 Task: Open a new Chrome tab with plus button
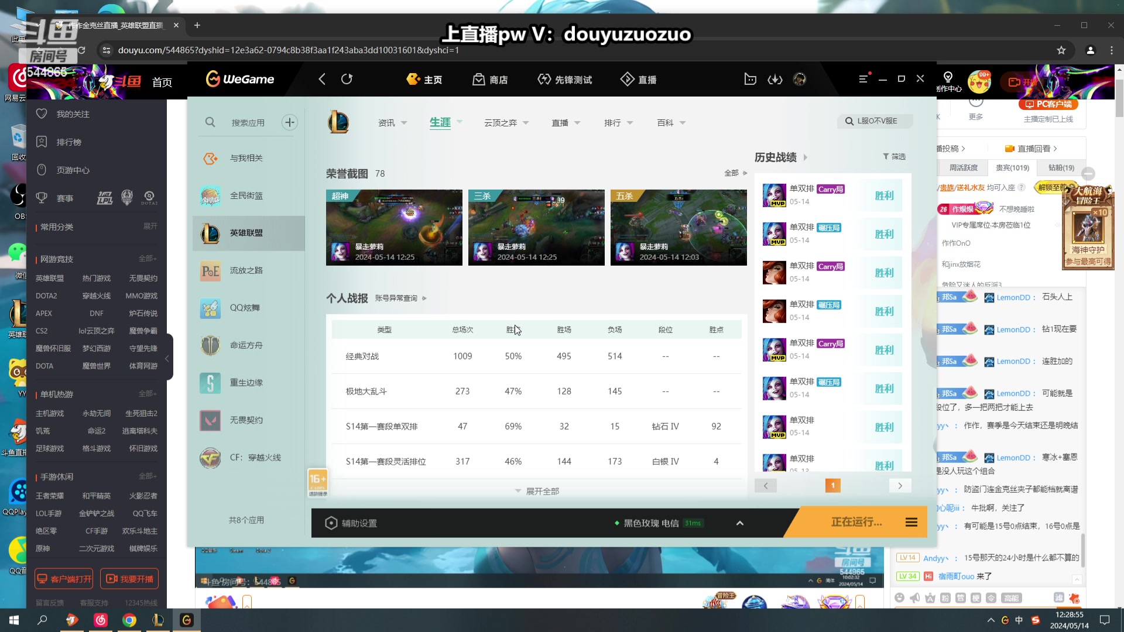tap(197, 25)
